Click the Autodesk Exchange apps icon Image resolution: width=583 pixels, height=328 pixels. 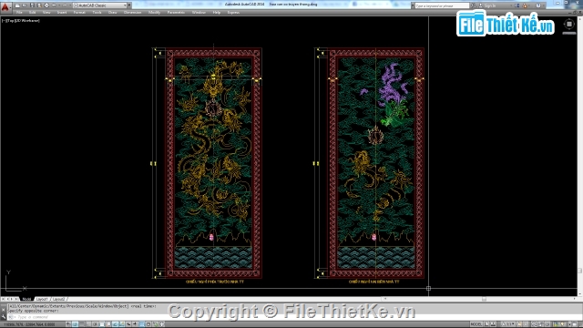(517, 5)
